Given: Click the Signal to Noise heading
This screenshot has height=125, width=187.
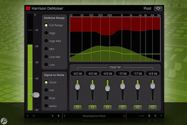Looking at the screenshot, I should 54,75.
